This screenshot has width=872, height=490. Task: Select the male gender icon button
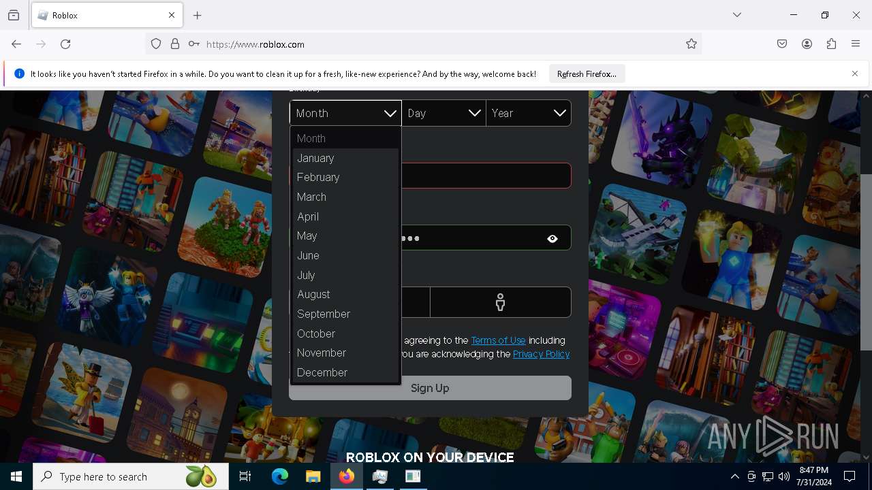tap(501, 302)
